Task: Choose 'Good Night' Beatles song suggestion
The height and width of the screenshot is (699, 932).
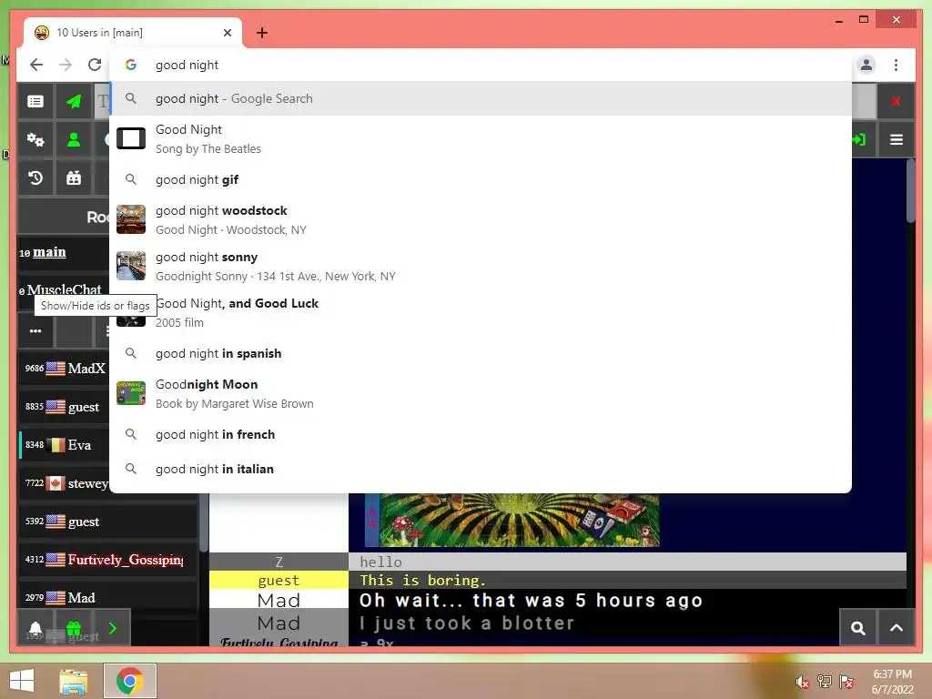Action: point(481,138)
